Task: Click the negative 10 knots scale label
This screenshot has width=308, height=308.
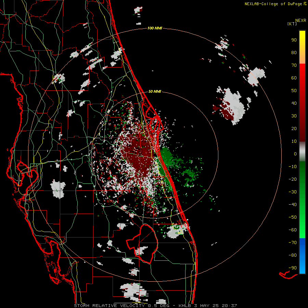Action: pos(293,167)
